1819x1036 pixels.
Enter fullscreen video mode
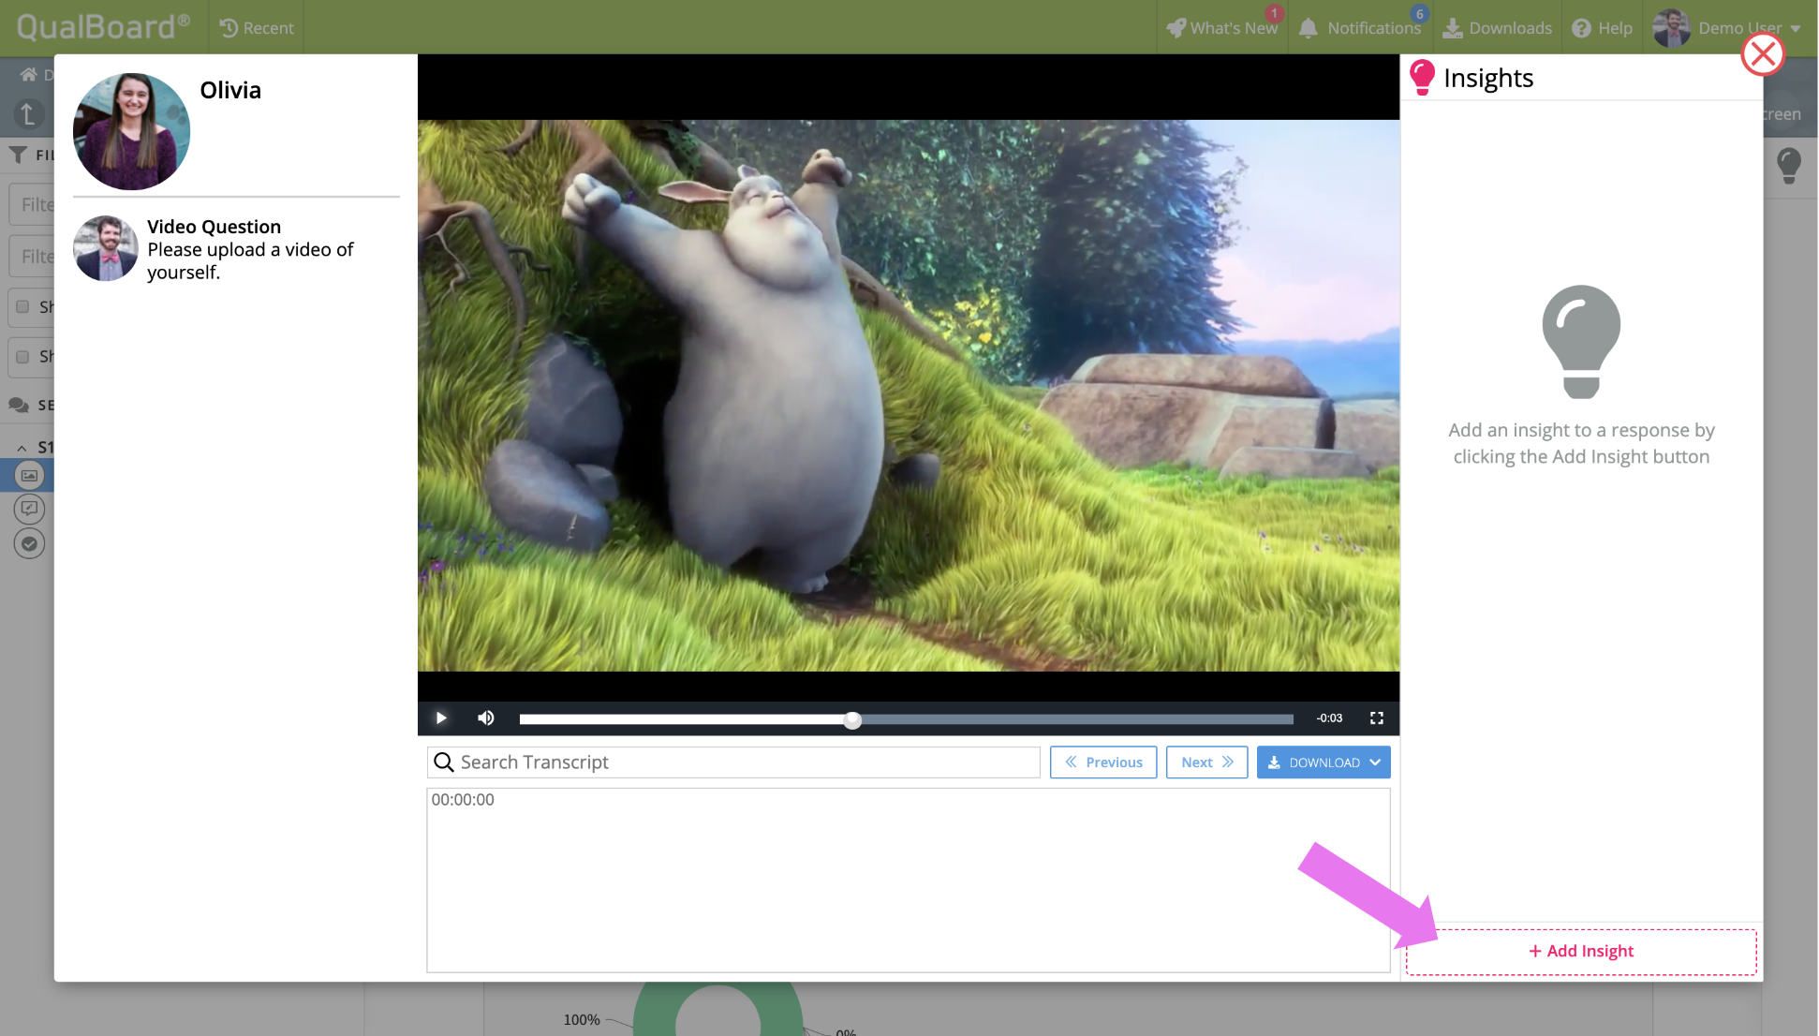(1376, 718)
